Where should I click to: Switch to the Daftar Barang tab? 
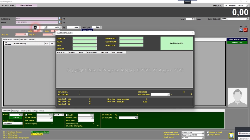click(8, 39)
